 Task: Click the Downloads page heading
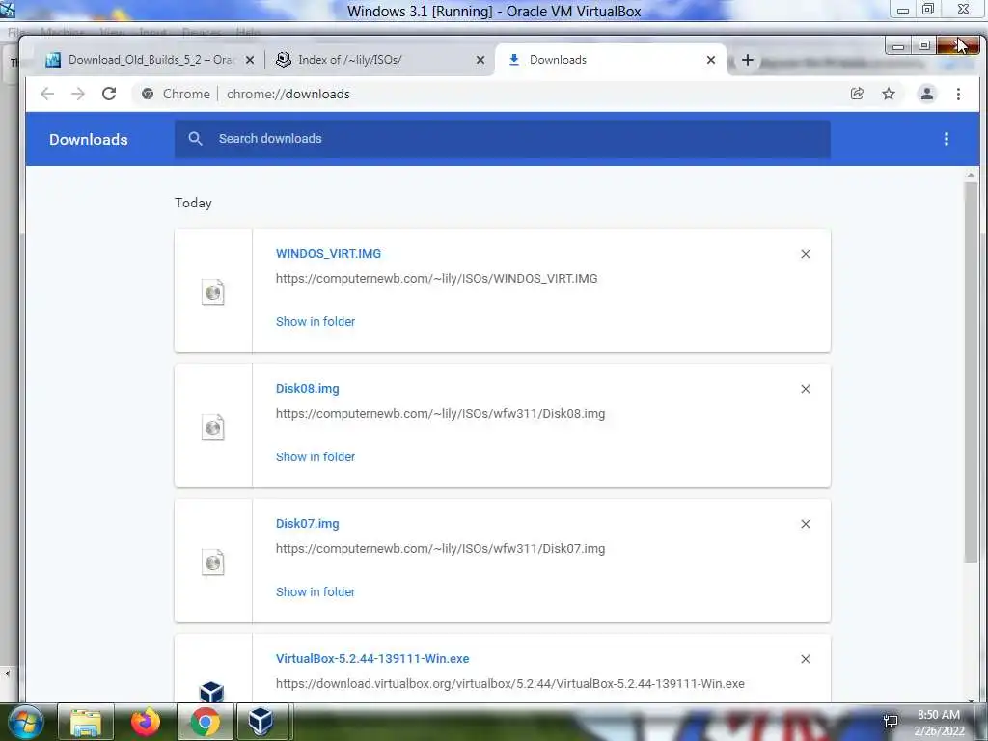[88, 139]
